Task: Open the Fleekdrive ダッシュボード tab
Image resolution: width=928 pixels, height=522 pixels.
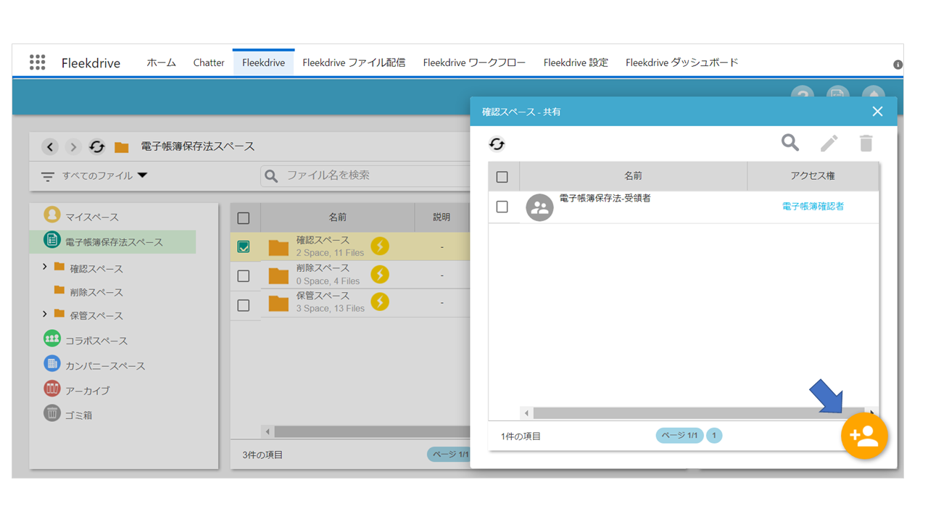Action: click(x=681, y=62)
